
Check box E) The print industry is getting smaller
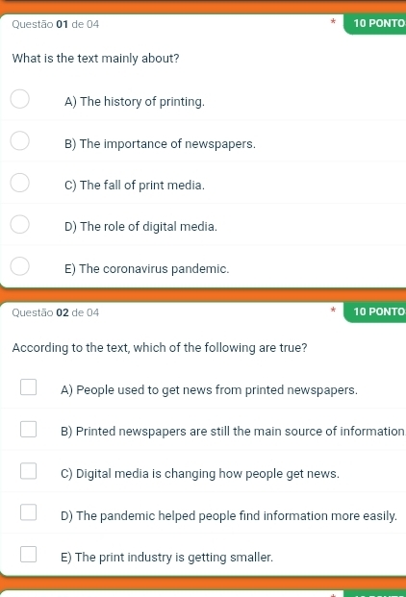[x=29, y=554]
